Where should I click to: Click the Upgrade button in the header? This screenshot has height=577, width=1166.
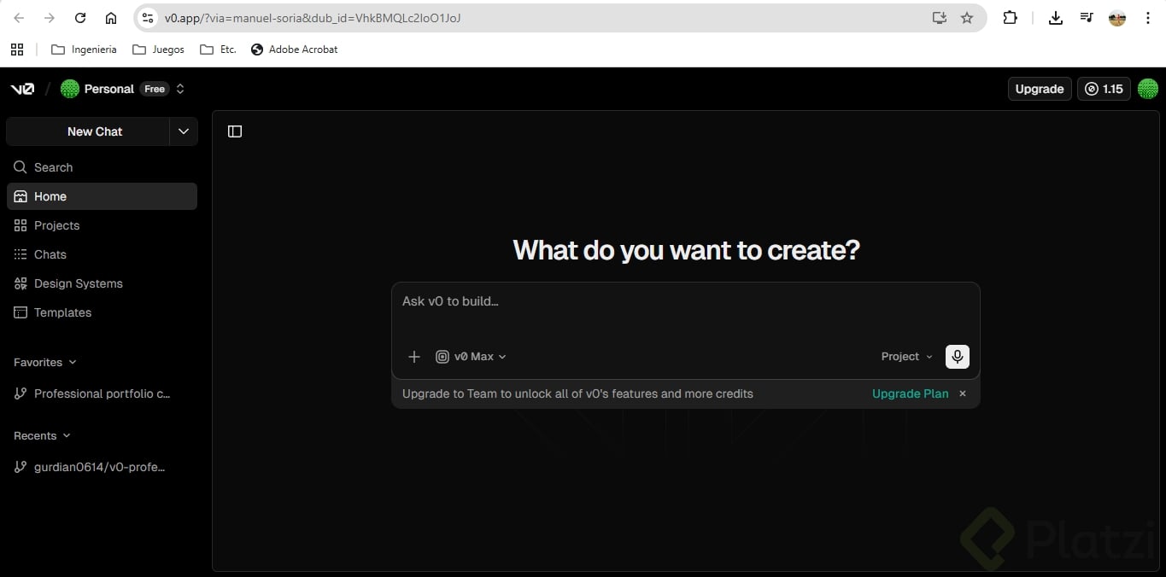[1040, 89]
